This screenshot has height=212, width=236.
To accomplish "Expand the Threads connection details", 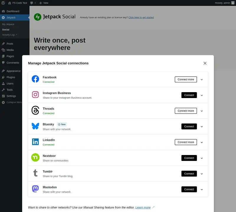I will click(202, 111).
